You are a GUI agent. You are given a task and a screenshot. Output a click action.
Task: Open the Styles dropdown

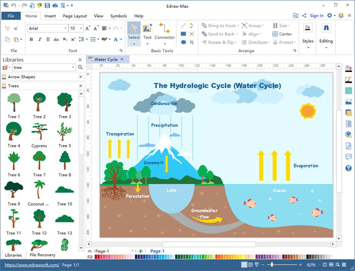308,41
